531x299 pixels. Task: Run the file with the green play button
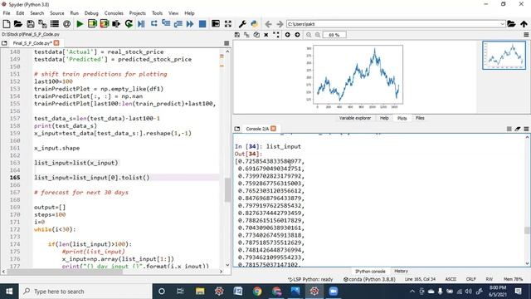[80, 24]
